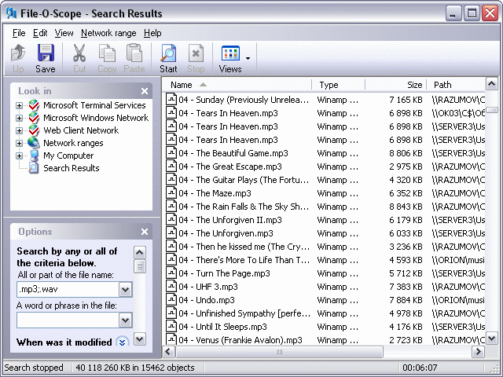
Task: Click file icon for Sunday (Previously Unrelea...
Action: 171,100
